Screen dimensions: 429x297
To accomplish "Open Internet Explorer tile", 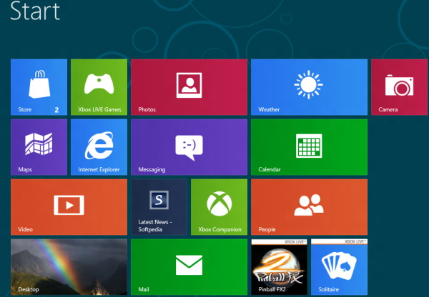I will [x=99, y=146].
